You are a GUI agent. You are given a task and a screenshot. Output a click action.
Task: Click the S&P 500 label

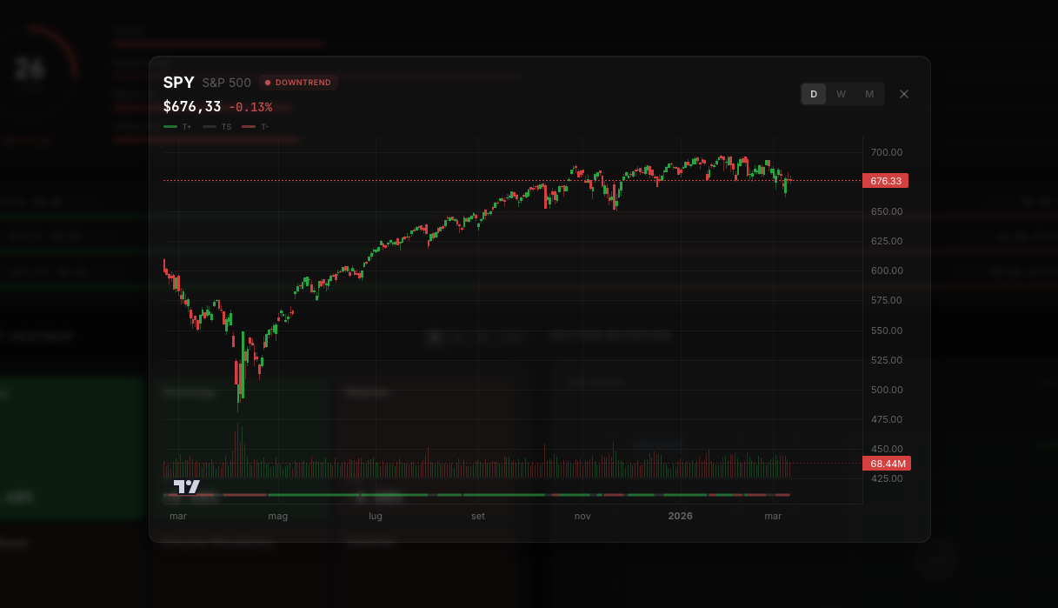click(x=226, y=83)
